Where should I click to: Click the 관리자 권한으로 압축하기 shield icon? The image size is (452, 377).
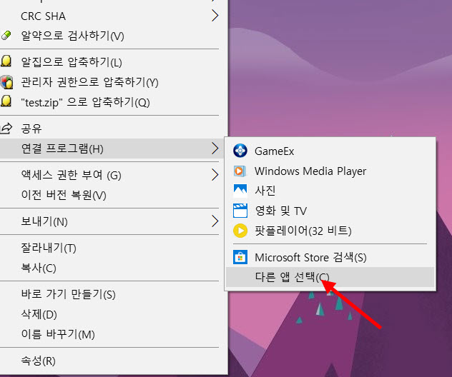(6, 82)
